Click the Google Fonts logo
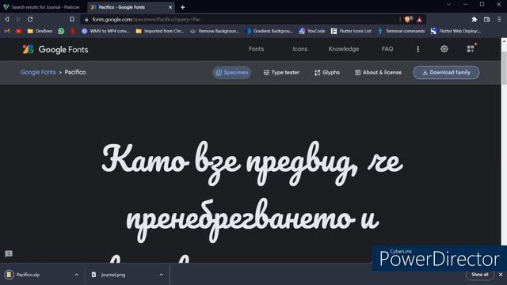This screenshot has height=285, width=507. [55, 49]
